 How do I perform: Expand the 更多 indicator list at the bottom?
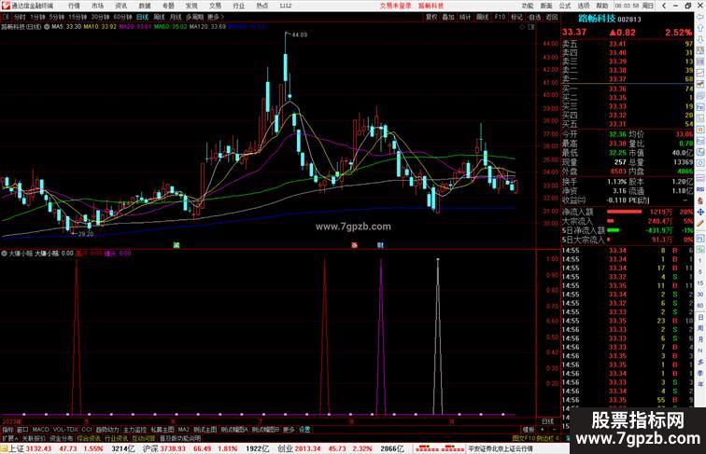[x=289, y=430]
